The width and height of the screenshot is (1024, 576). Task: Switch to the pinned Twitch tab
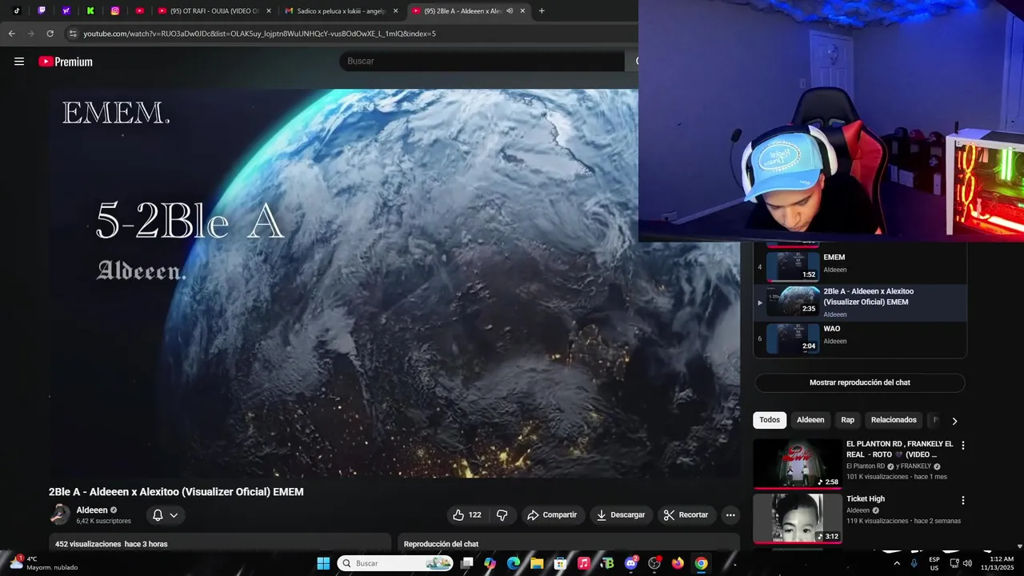[42, 11]
